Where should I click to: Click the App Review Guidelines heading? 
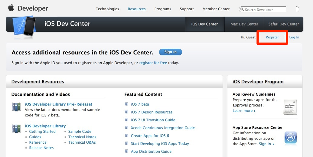click(x=254, y=94)
